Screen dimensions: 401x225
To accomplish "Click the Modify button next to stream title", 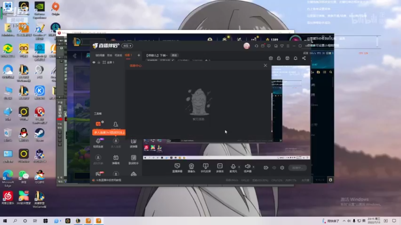I will (174, 55).
